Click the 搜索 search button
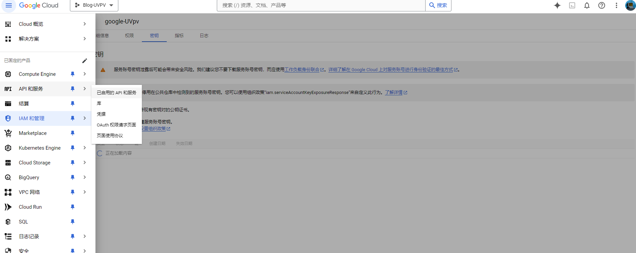The width and height of the screenshot is (636, 253). click(438, 5)
